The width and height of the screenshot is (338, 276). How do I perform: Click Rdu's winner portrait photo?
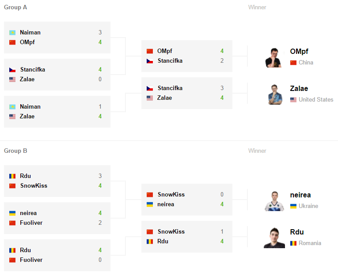[274, 238]
